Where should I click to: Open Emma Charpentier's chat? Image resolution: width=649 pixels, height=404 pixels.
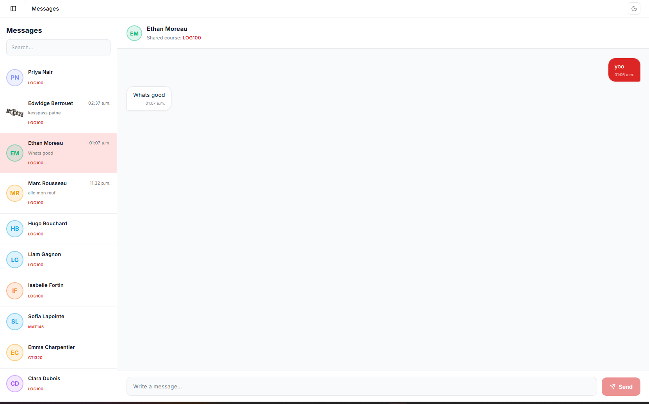(58, 353)
